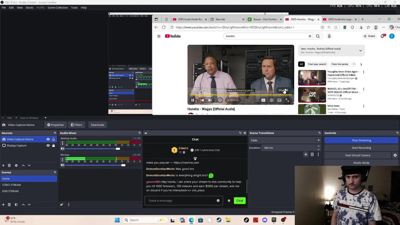
Task: Open the Scene Collection menu
Action: (x=57, y=7)
